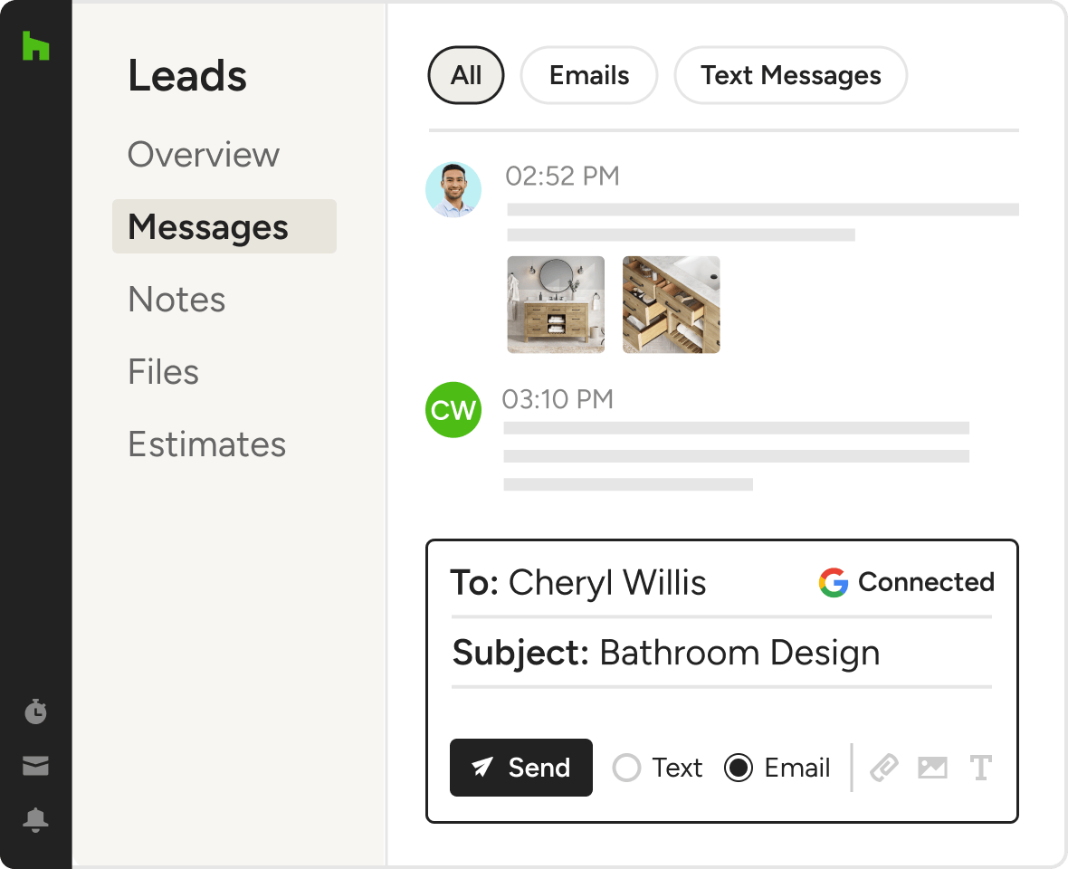Select the Email radio option

point(739,769)
